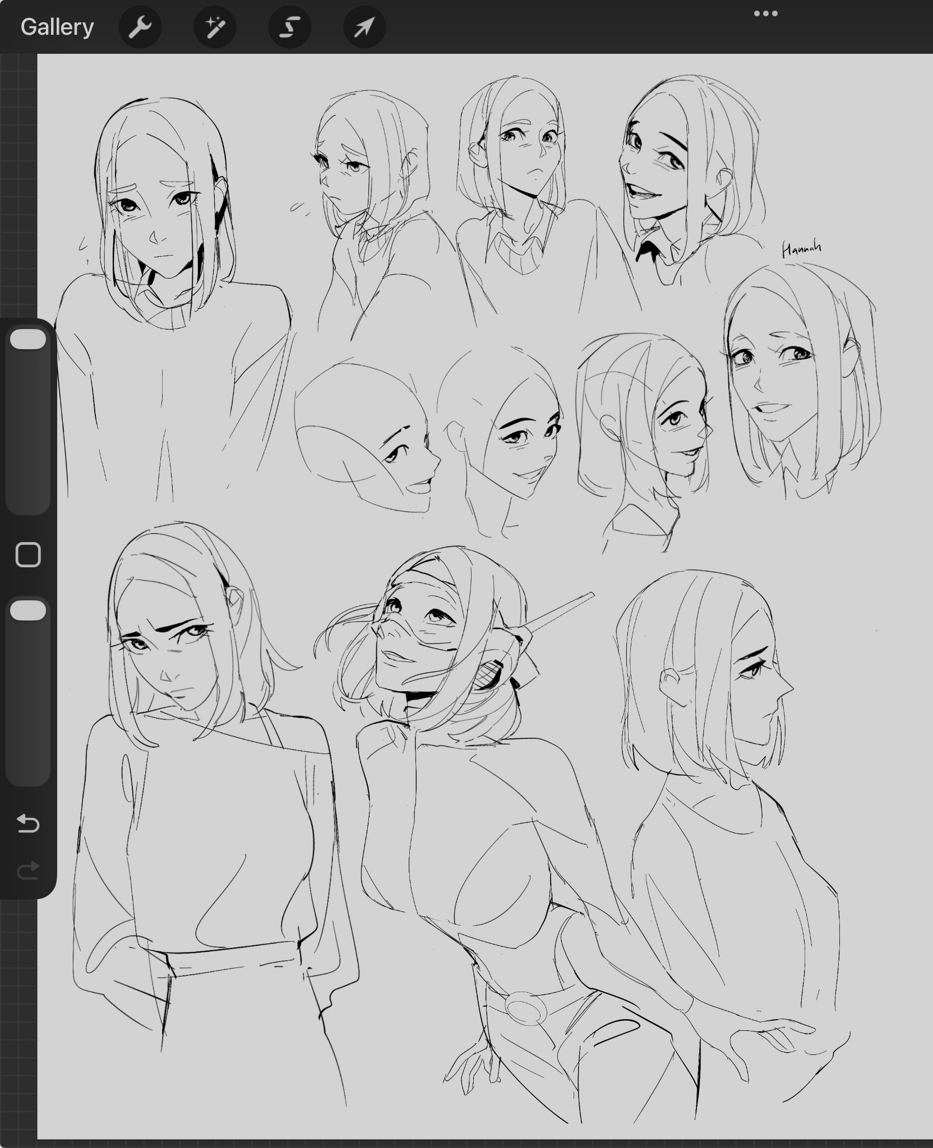Click the handwritten "Hannah" signature on canvas
The image size is (933, 1148).
pyautogui.click(x=801, y=249)
